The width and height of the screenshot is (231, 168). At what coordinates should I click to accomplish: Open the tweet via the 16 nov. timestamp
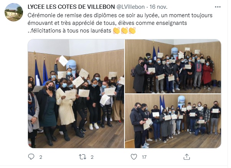[x=158, y=7]
